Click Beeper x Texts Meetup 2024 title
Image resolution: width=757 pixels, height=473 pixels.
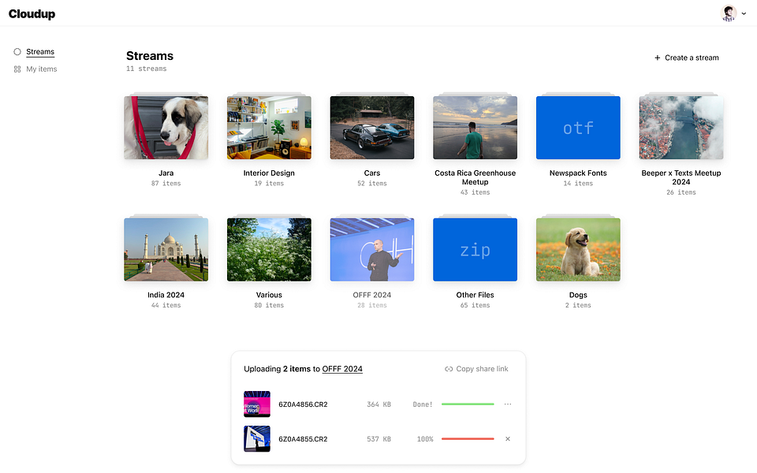681,177
